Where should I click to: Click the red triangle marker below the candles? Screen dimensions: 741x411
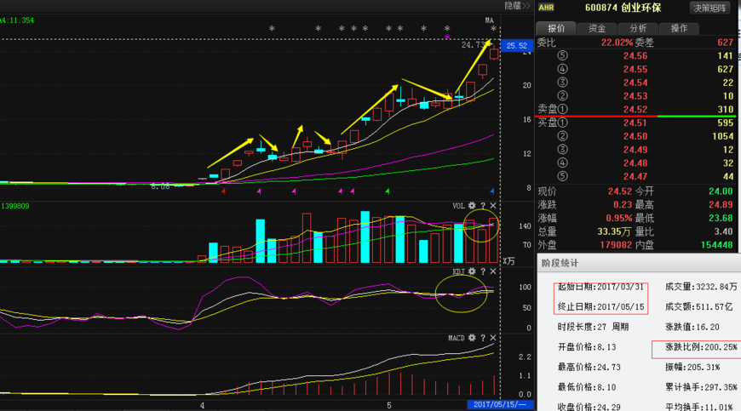(x=223, y=191)
